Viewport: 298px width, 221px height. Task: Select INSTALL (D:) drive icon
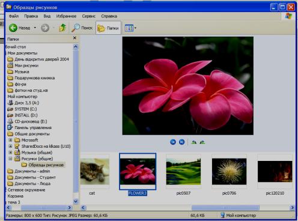(10, 115)
